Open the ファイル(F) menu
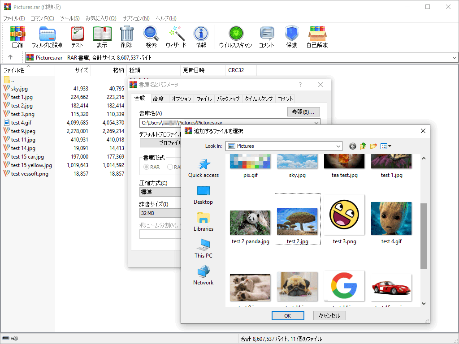459x344 pixels. click(14, 18)
